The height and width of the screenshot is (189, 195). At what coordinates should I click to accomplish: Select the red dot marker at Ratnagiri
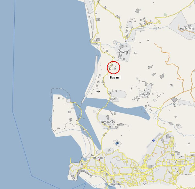(99, 160)
